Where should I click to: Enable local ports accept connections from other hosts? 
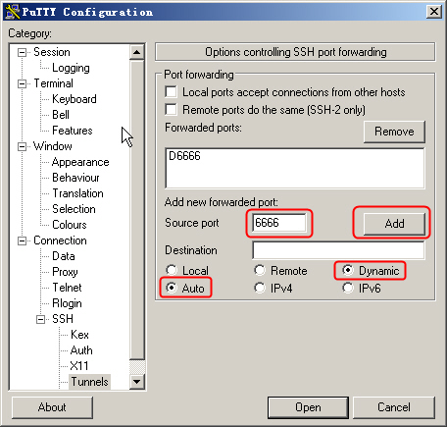click(x=171, y=92)
